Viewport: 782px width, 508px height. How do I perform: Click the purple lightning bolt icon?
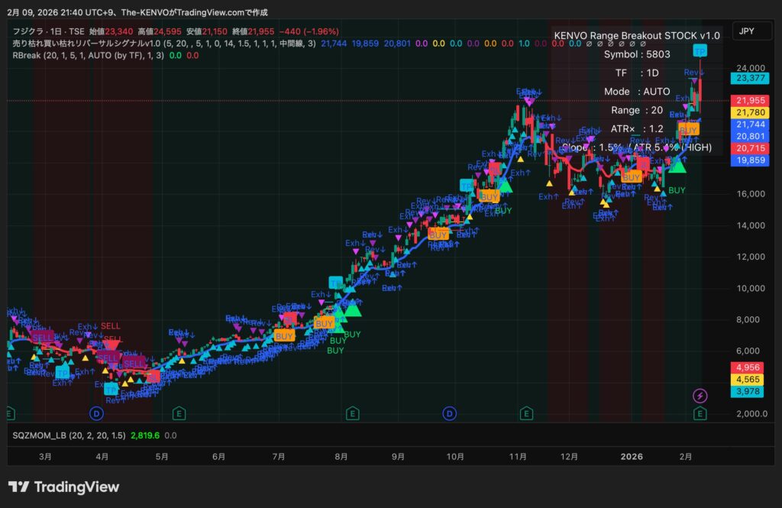click(700, 396)
